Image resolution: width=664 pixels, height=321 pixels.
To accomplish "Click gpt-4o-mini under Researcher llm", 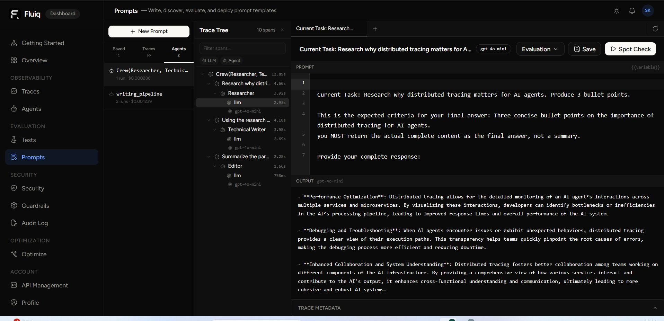I will click(x=248, y=111).
